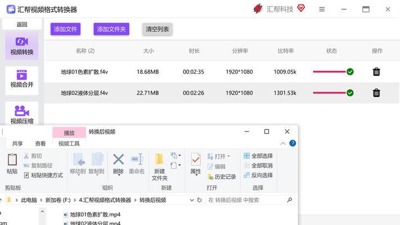Click 剪切 cut in Explorer ribbon
400x225 pixels.
(x=33, y=156)
